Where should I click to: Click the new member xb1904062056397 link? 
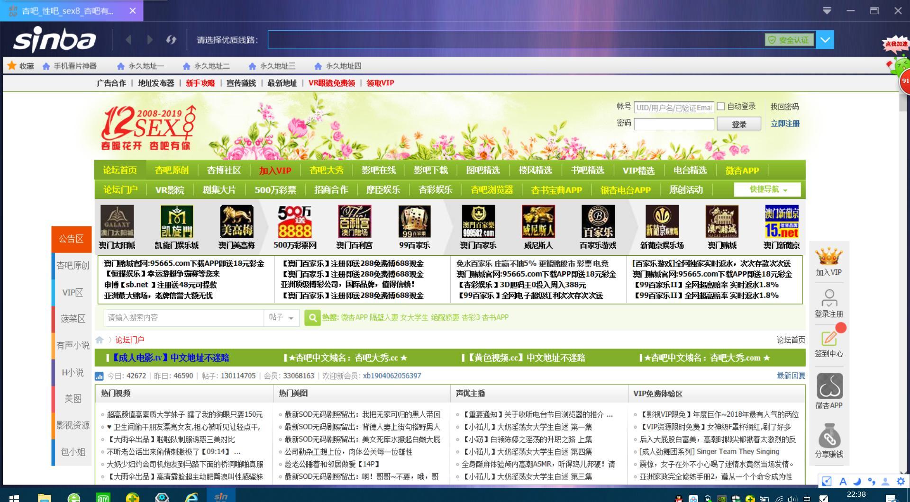392,376
